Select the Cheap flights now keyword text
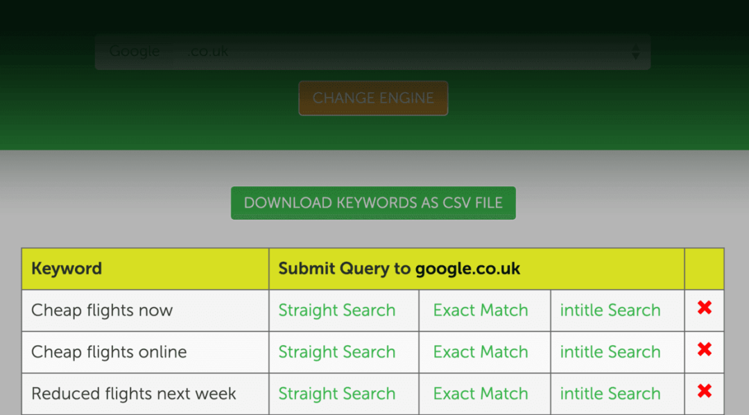This screenshot has height=415, width=749. click(102, 310)
